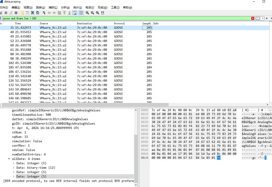The width and height of the screenshot is (272, 187).
Task: Click the display filter input field
Action: [x=126, y=18]
